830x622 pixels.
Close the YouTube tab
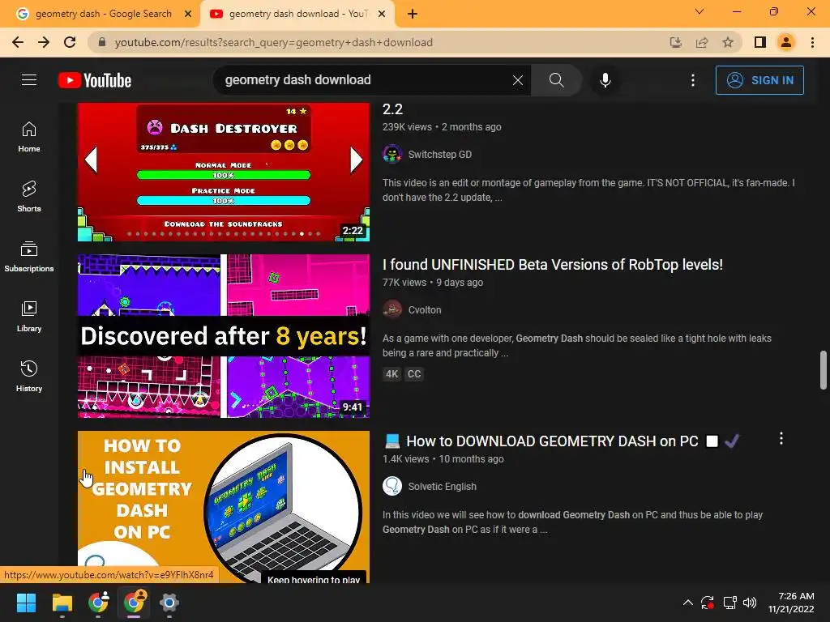382,14
